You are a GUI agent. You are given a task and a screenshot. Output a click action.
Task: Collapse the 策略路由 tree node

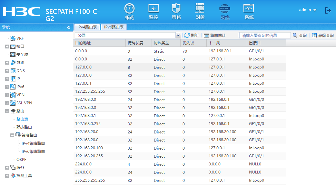[12, 135]
